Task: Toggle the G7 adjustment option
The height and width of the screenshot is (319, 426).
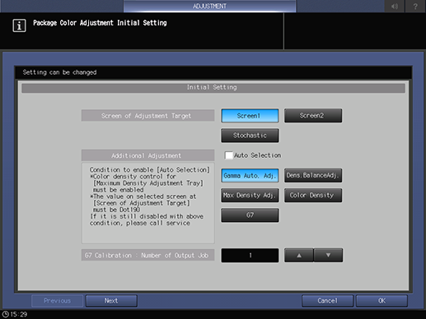Action: click(x=250, y=215)
